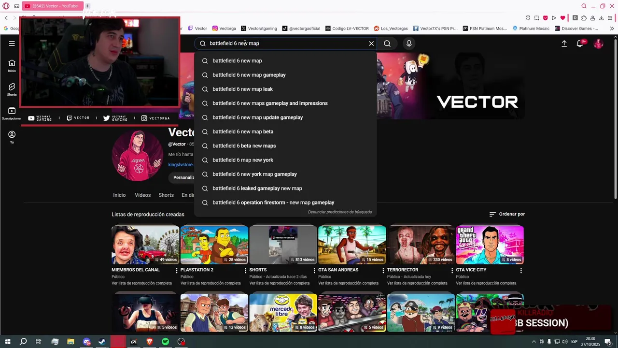Screen dimensions: 618x348
Task: Pick 'battlefield 6 beta new maps' suggestion
Action: point(285,146)
